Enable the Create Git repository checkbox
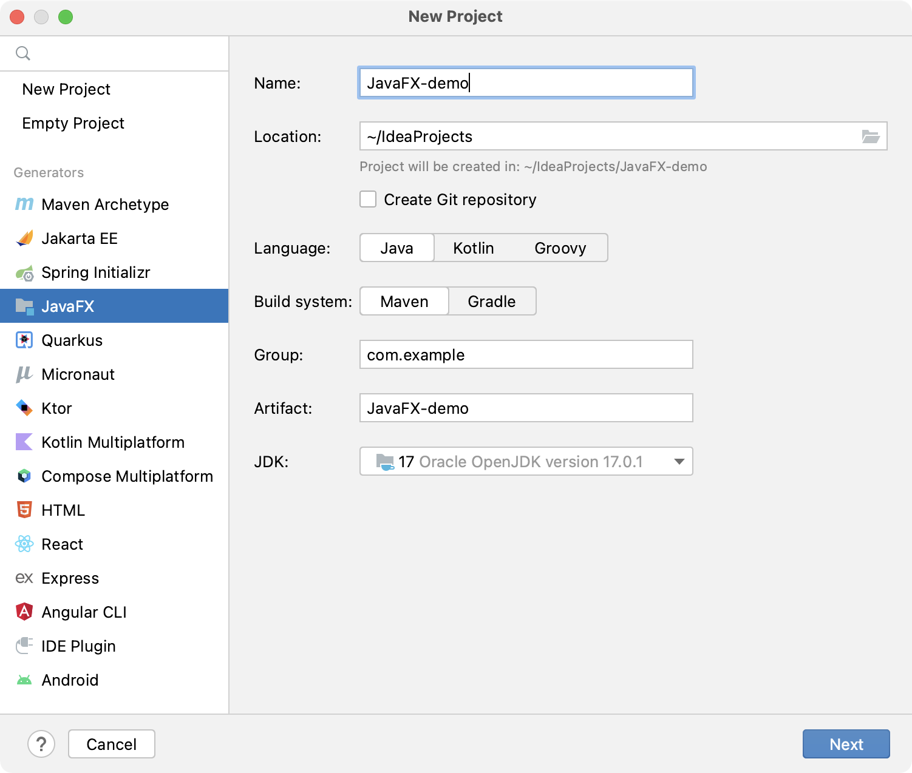 click(x=368, y=199)
